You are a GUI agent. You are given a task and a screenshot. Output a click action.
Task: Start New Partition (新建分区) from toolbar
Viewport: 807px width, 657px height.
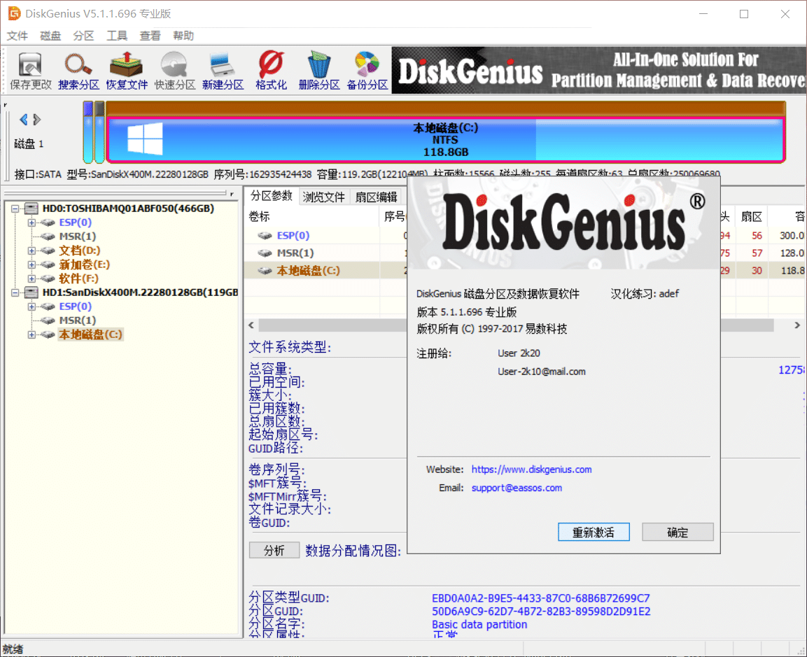coord(223,71)
